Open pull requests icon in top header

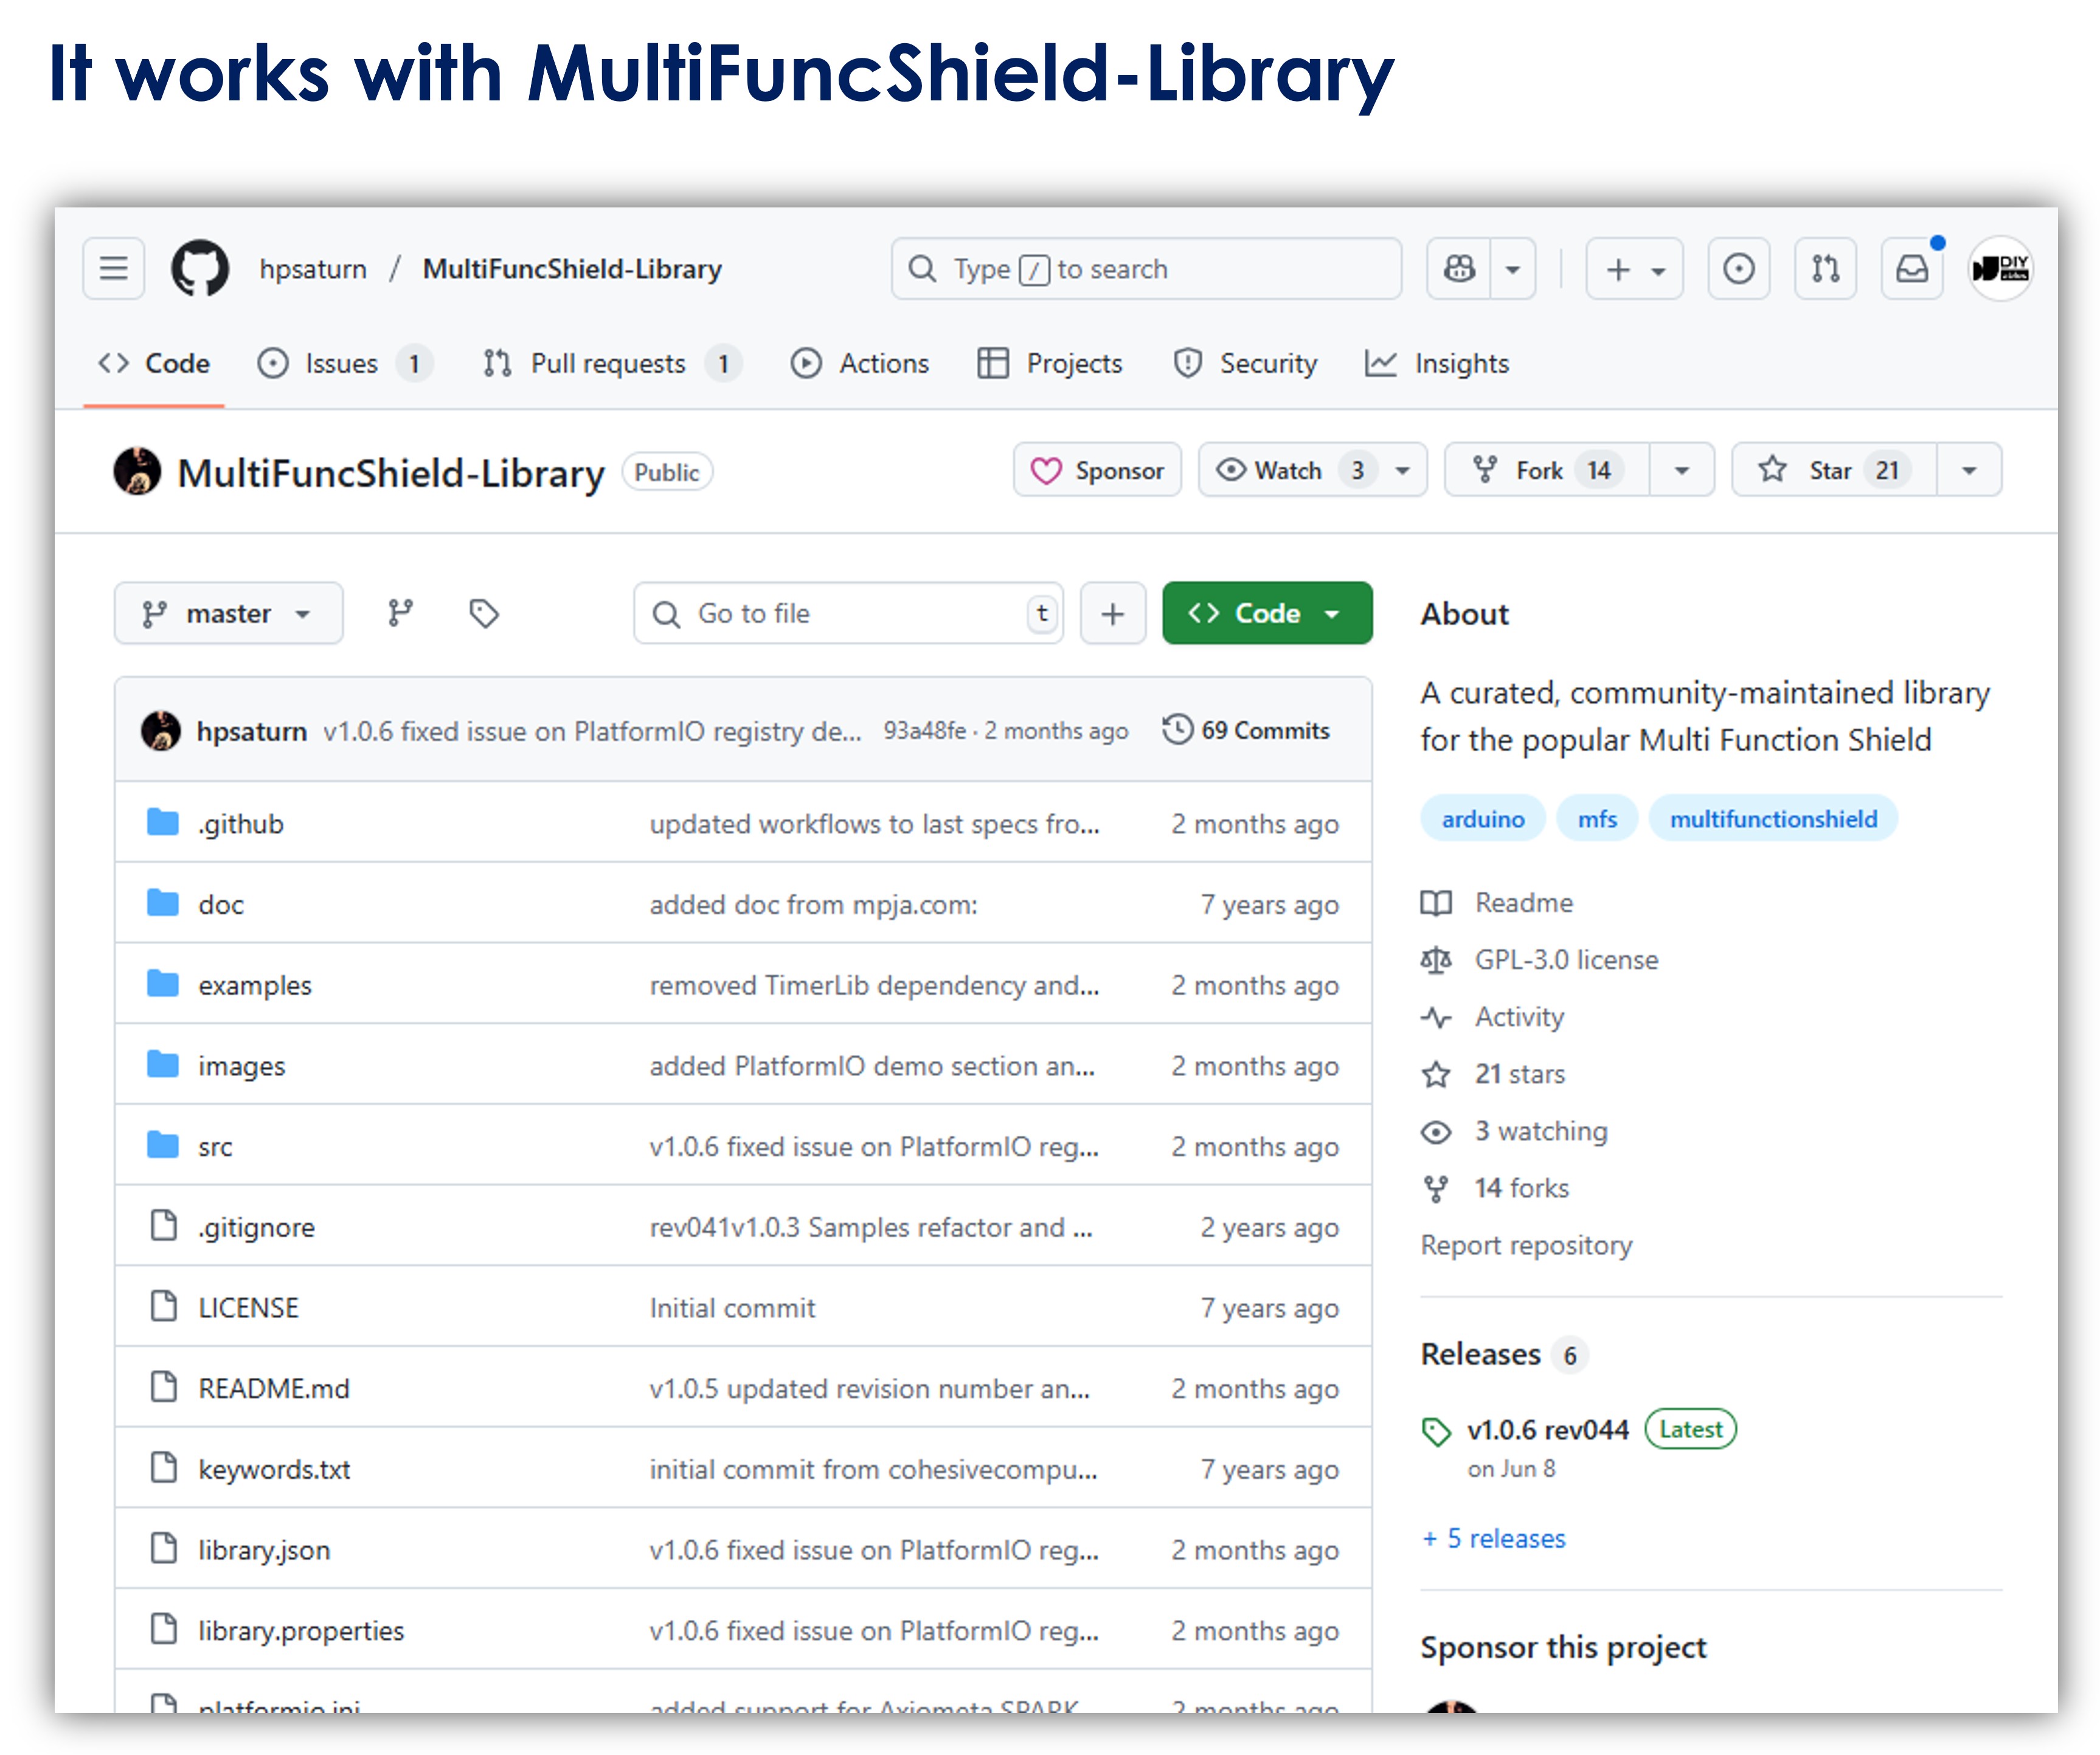[1825, 268]
